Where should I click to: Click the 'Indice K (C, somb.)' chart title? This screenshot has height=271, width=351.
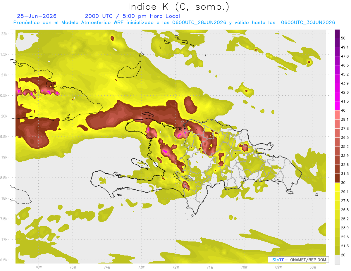coord(178,7)
